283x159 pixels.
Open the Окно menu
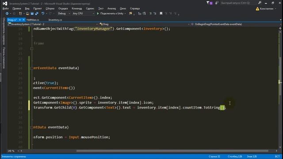pyautogui.click(x=123, y=8)
